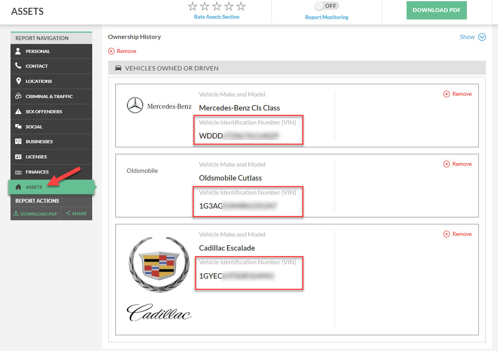Click the Cadillac Escalade title

coord(227,248)
